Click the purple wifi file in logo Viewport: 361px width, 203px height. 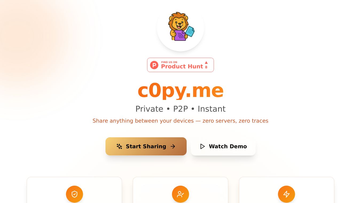click(180, 35)
